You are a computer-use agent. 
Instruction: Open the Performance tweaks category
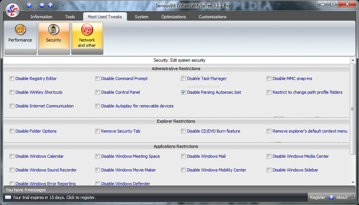20,38
